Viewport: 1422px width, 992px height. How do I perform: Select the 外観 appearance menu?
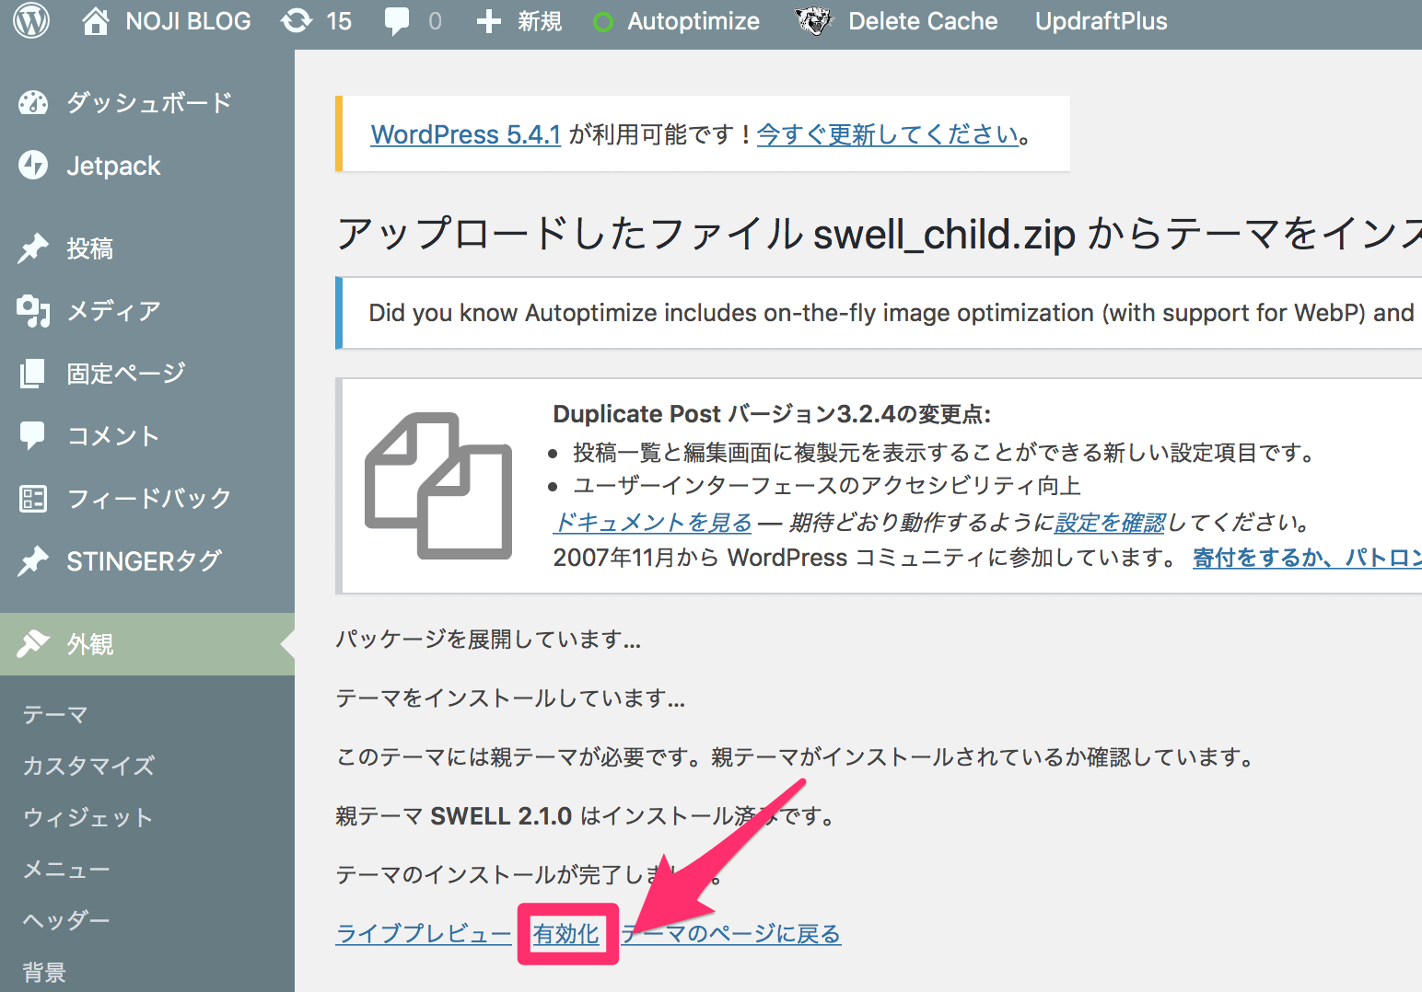[x=90, y=644]
